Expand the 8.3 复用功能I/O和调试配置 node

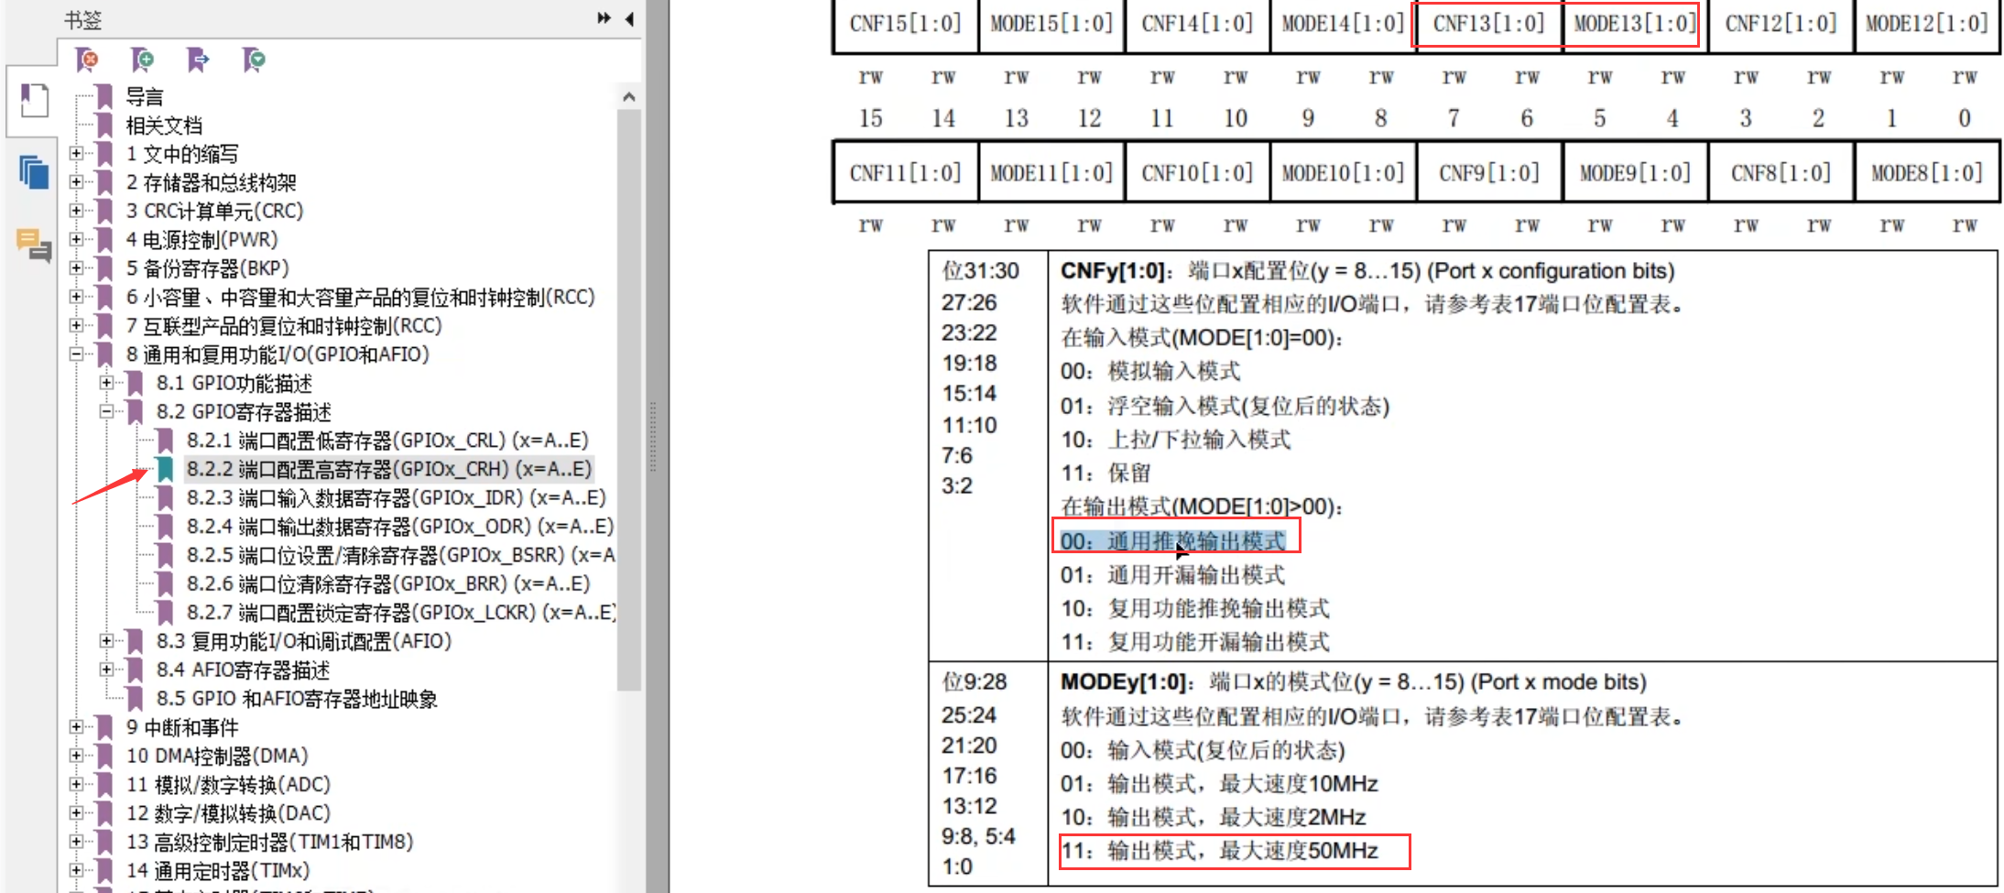107,641
